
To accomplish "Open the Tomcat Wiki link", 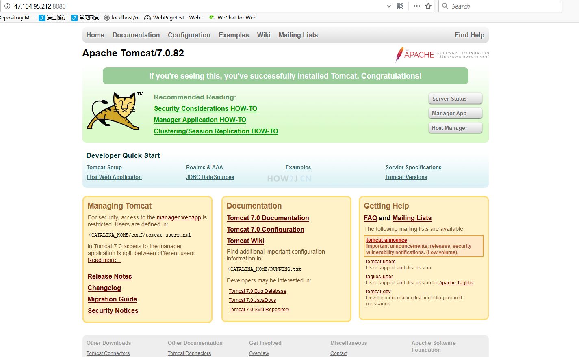I will pos(245,241).
